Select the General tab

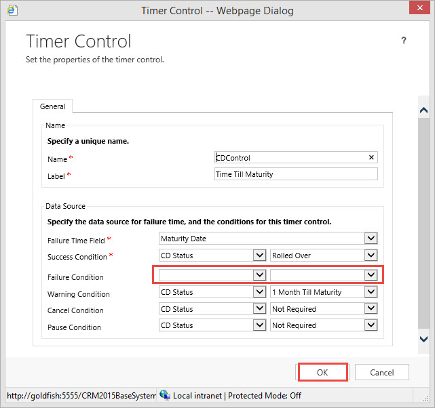(x=53, y=106)
